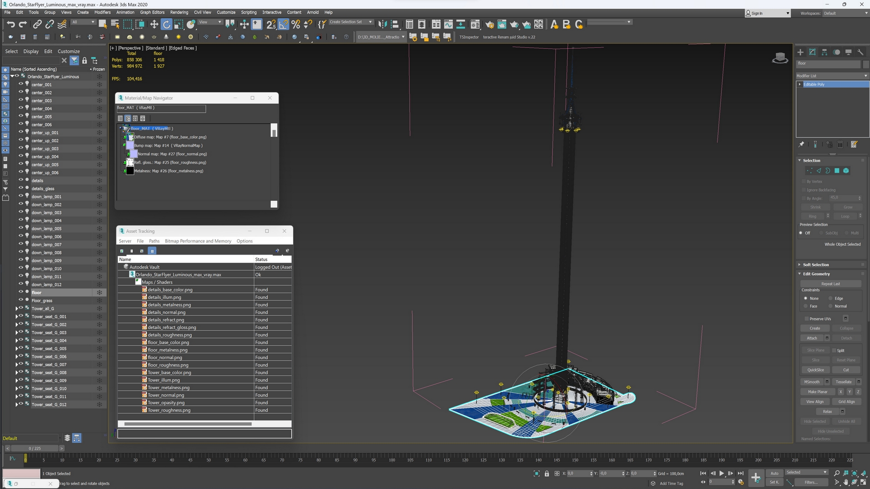Click the QuickSlice button

(x=816, y=370)
